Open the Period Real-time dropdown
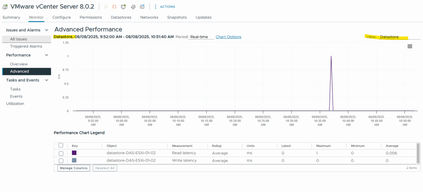Screen dimensions: 423x192 click(201, 37)
